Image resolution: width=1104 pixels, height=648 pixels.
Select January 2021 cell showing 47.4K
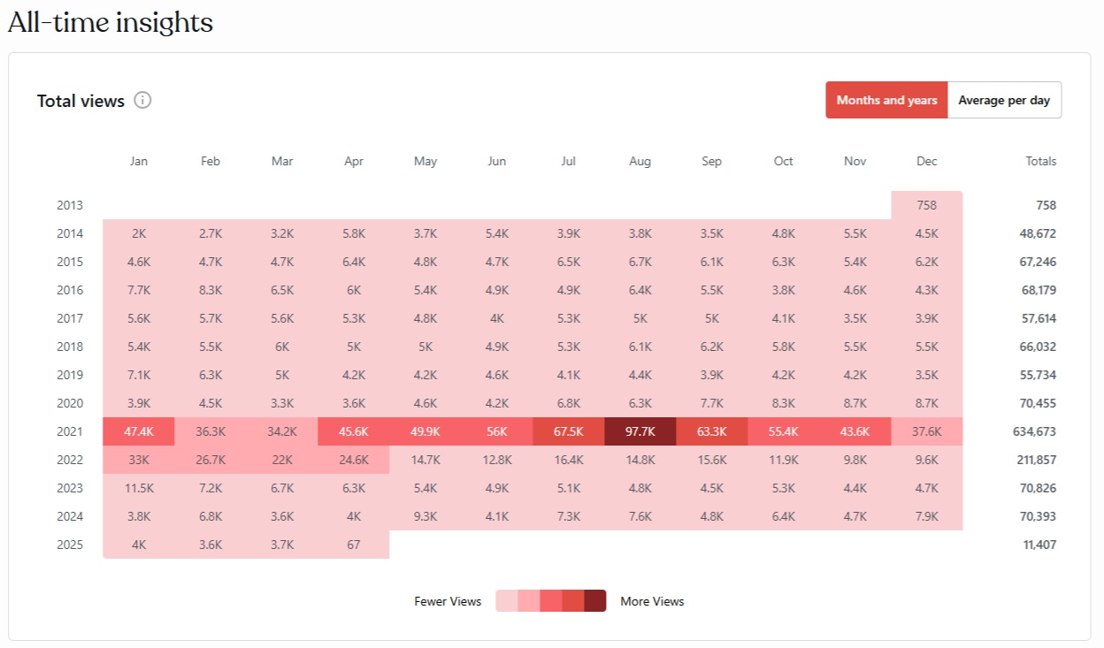[x=139, y=431]
